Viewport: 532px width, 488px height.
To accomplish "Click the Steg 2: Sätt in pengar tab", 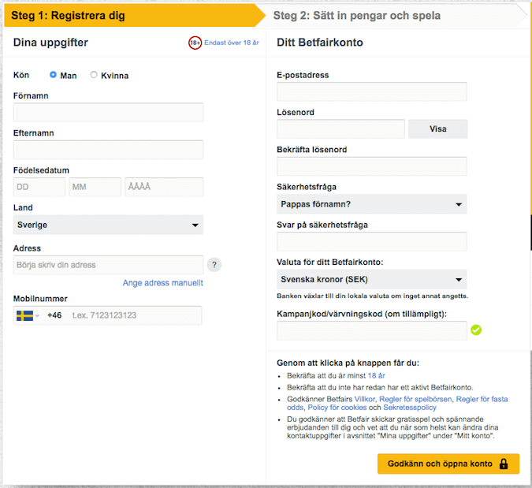I will (393, 16).
